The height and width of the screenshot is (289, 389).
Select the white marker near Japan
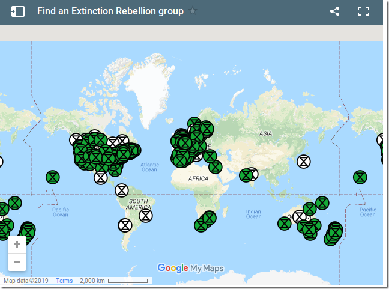303,162
